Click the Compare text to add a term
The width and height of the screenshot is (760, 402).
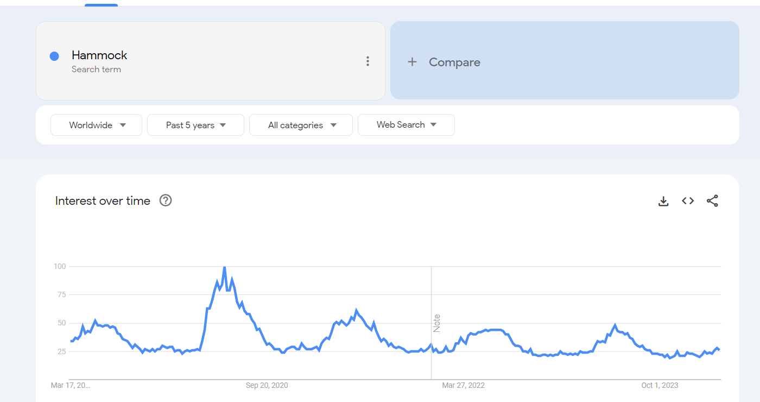[x=454, y=62]
